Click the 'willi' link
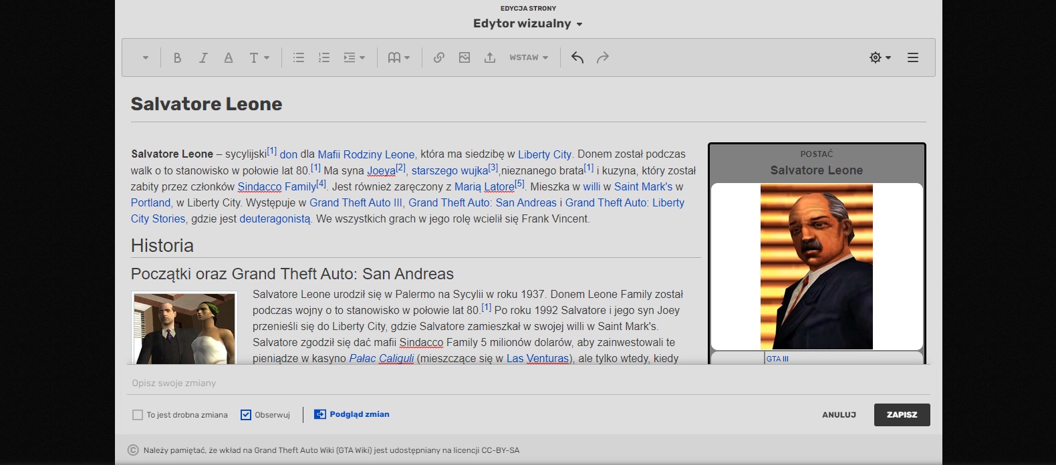The width and height of the screenshot is (1056, 465). [591, 186]
